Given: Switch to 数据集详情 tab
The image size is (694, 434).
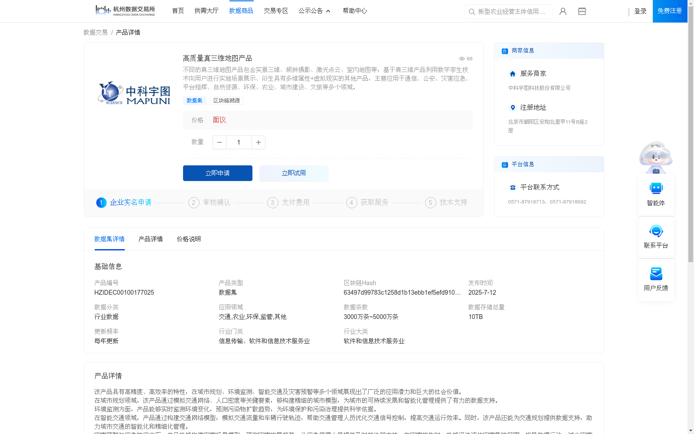Looking at the screenshot, I should click(109, 239).
